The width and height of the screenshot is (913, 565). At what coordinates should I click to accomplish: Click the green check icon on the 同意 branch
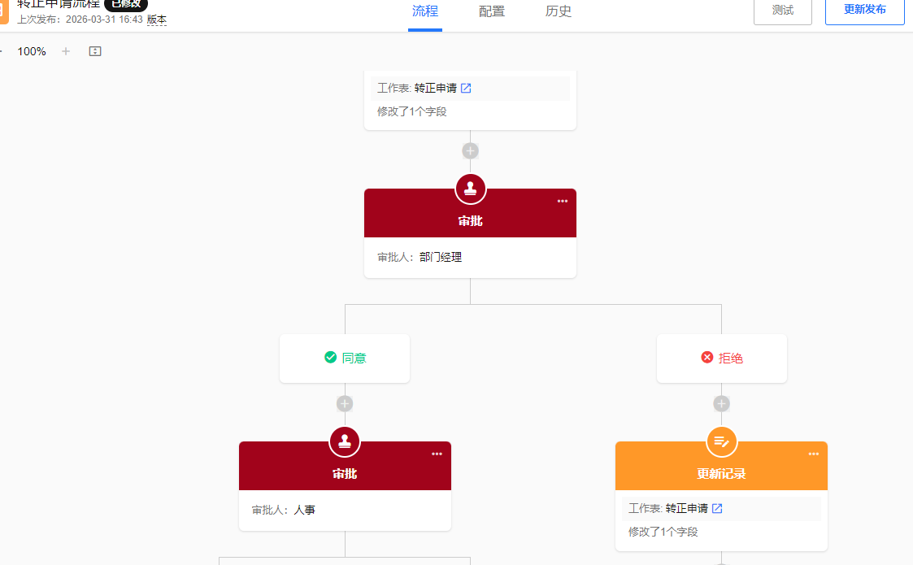329,357
